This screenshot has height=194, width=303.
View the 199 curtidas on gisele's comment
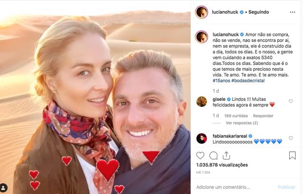pos(236,116)
